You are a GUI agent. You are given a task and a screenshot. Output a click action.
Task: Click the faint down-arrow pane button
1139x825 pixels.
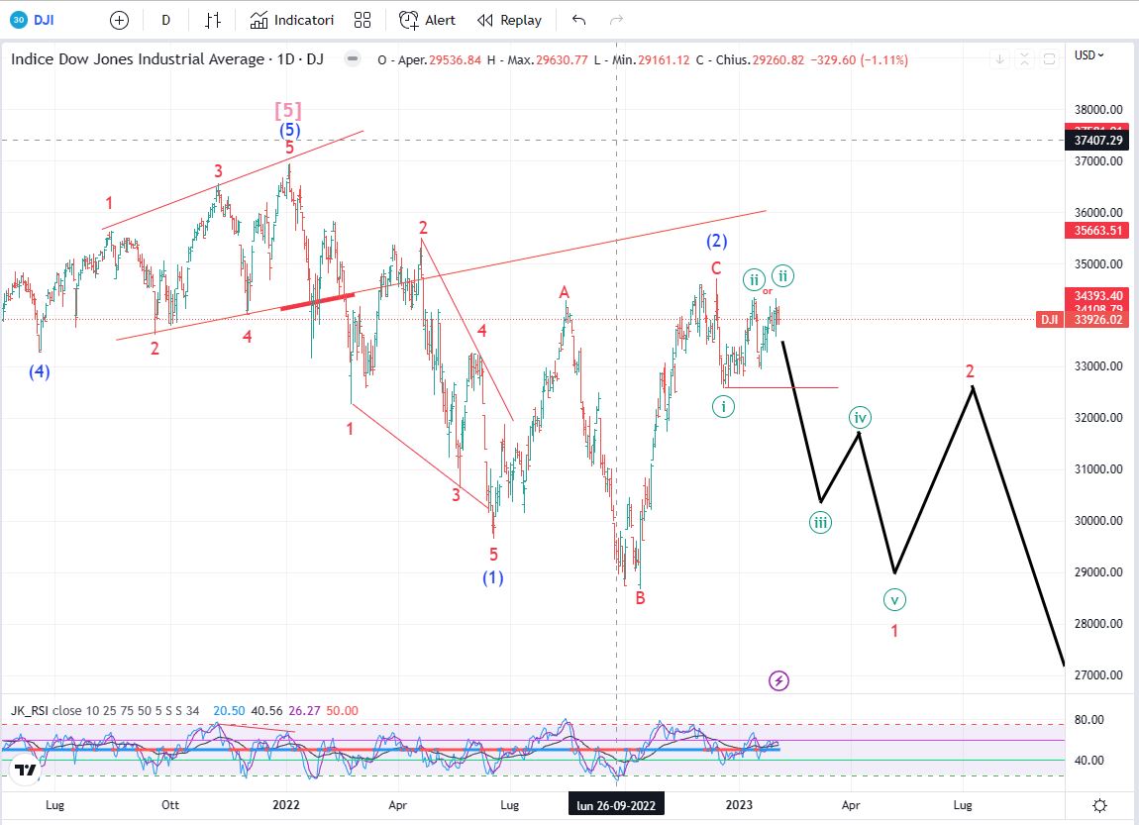(999, 58)
